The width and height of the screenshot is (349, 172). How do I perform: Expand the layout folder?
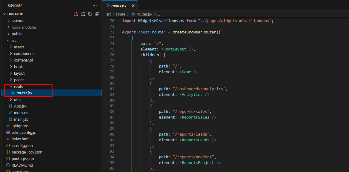coord(11,73)
